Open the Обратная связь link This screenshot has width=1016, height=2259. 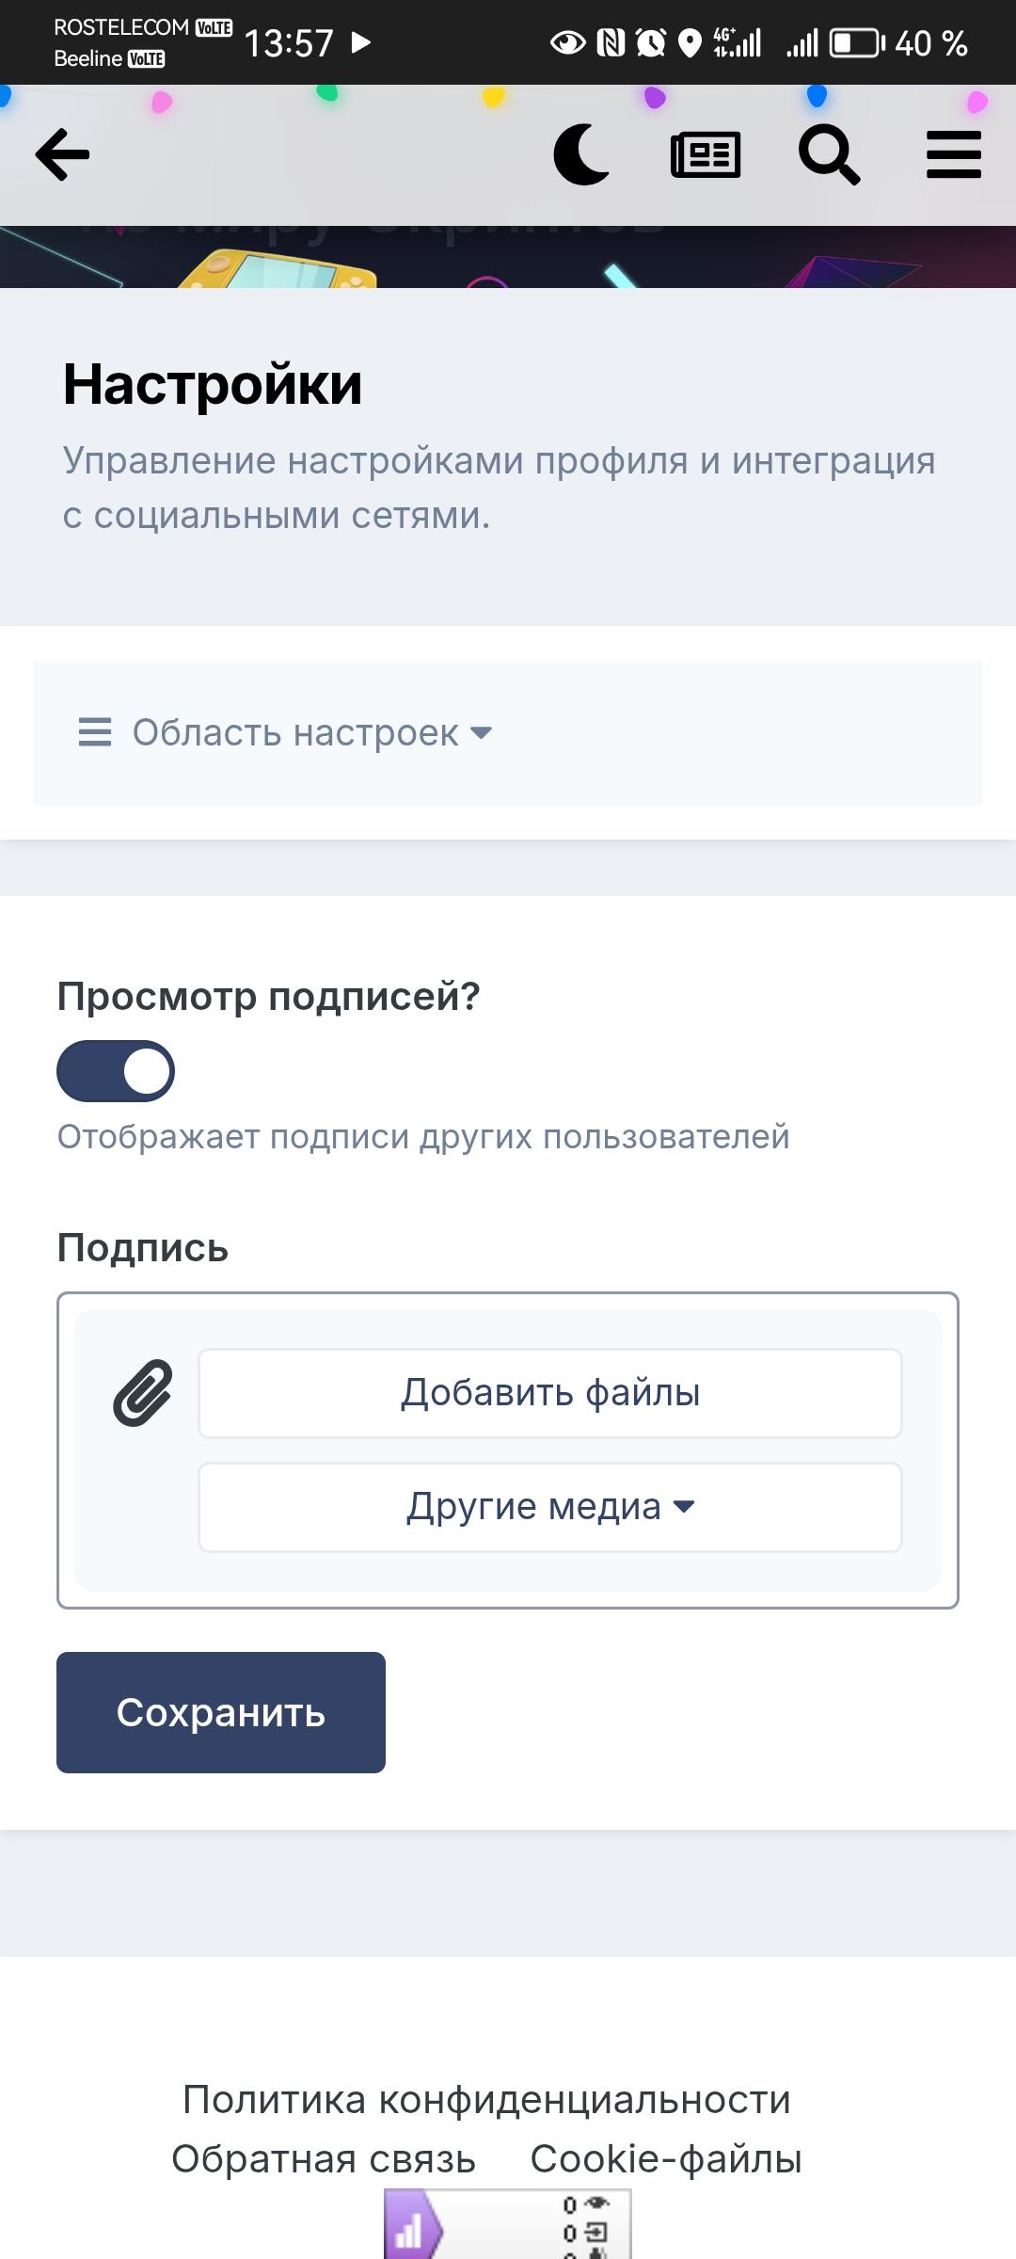[324, 2159]
